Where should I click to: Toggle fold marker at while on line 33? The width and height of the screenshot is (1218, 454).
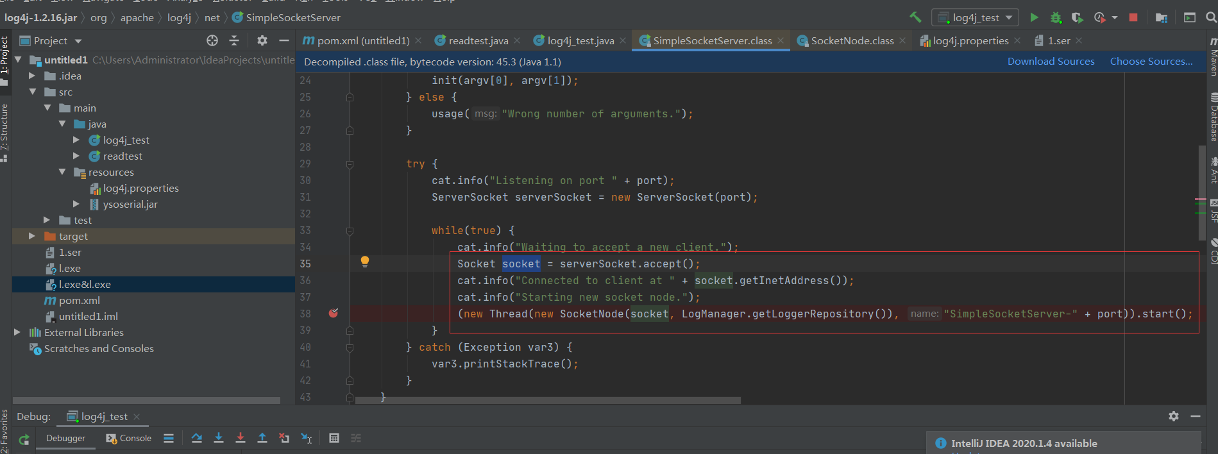pyautogui.click(x=350, y=231)
